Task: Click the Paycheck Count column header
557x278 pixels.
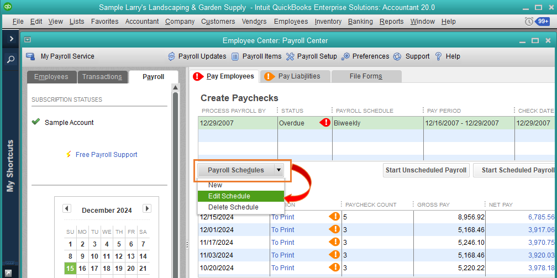Action: coord(371,204)
